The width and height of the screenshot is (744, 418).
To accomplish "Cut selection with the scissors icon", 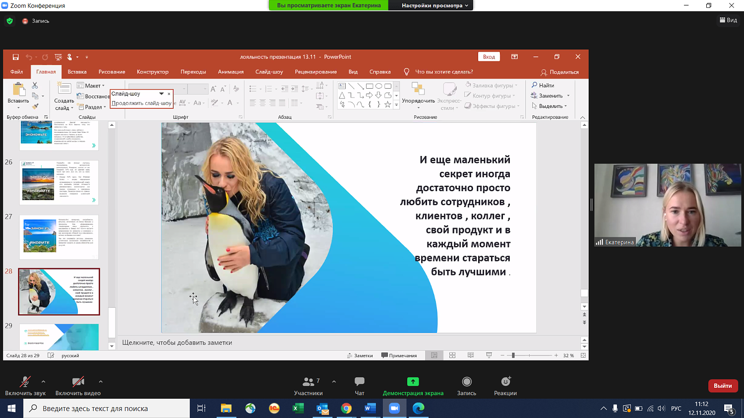I will coord(35,86).
